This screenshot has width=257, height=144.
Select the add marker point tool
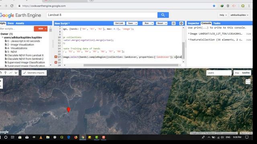[5, 73]
